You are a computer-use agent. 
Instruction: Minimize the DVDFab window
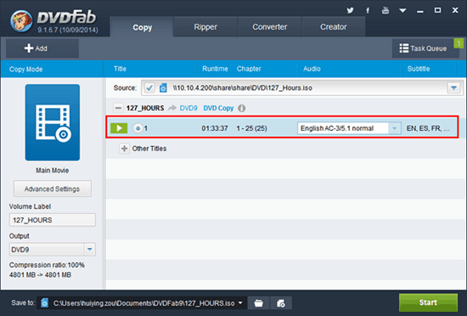(x=420, y=11)
